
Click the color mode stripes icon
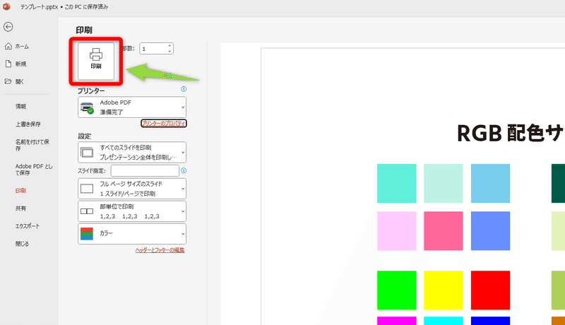[x=87, y=233]
